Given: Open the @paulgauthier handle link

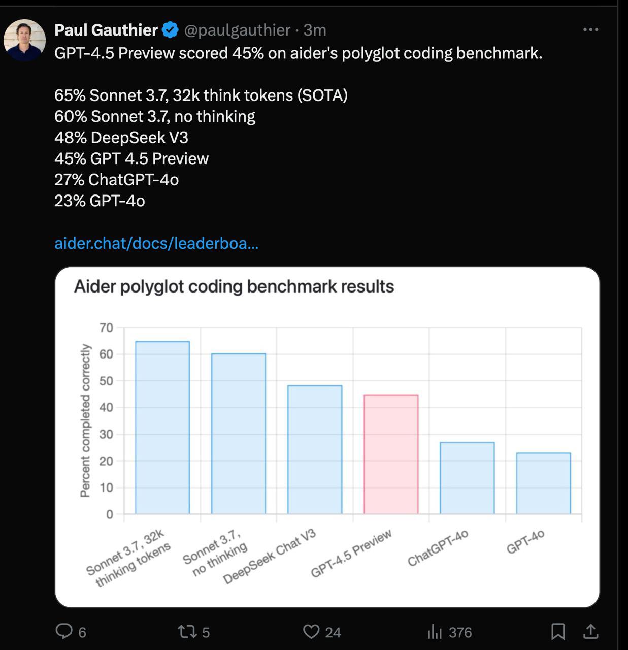Looking at the screenshot, I should [x=237, y=30].
